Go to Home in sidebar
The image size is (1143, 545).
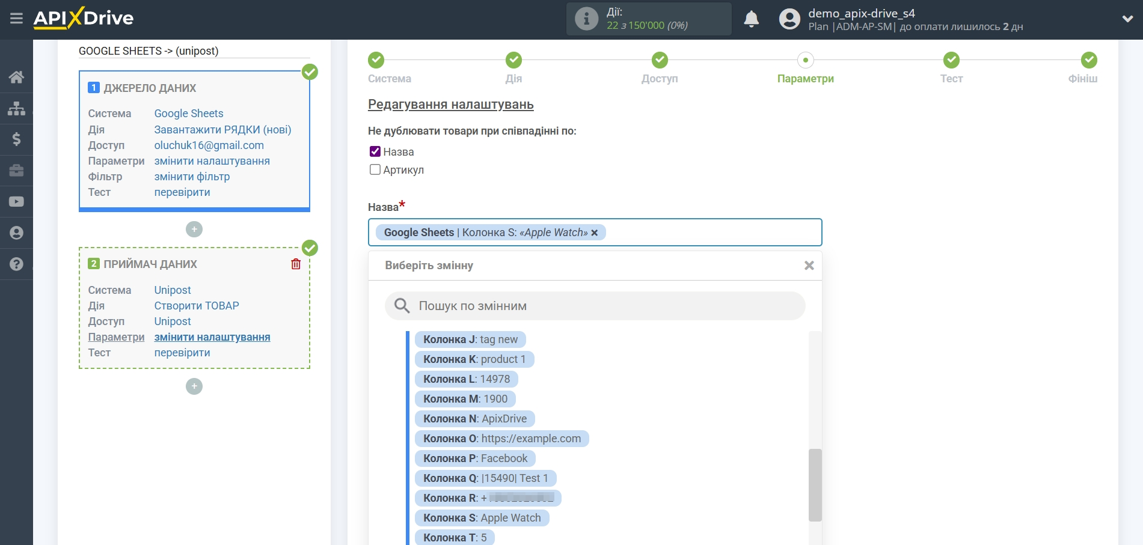[16, 77]
